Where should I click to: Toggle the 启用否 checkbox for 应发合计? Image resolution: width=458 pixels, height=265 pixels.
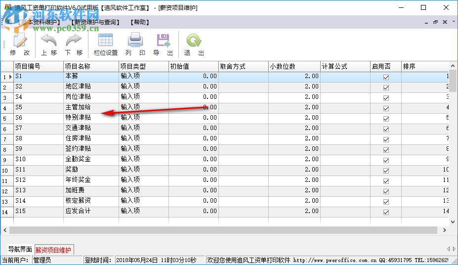coord(386,212)
